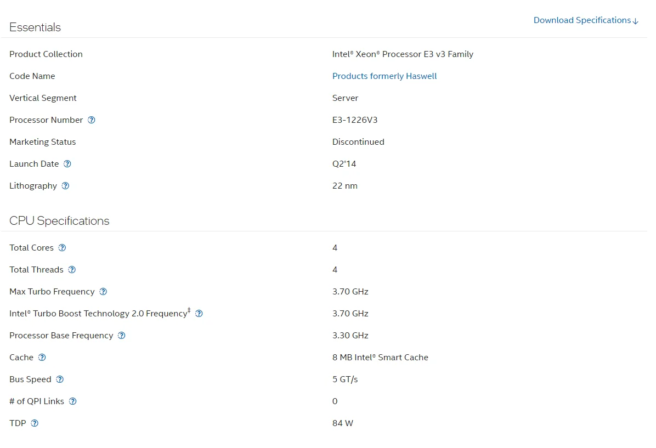Viewport: 656px width, 448px height.
Task: Select Intel Xeon Processor E3 v3 Family text
Action: click(403, 54)
